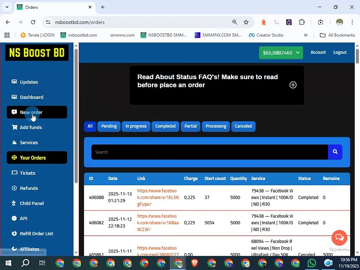Click the blue search magnifier button
Viewport: 360px width, 270px height.
(x=335, y=152)
